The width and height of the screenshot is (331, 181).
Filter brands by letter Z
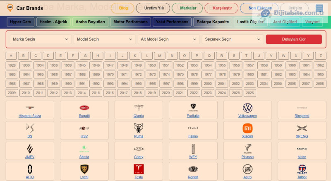coord(321,56)
